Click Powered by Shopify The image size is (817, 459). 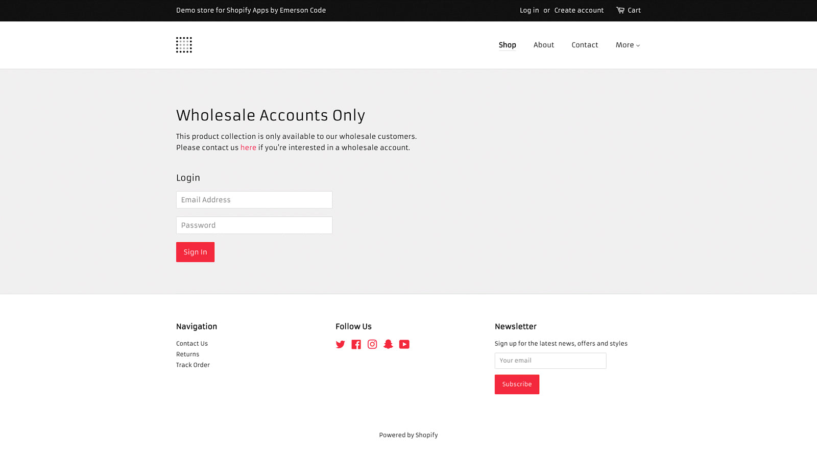coord(408,435)
